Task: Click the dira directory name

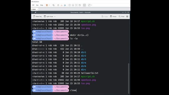Action: (83, 63)
